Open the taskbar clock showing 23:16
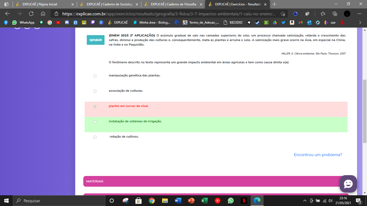This screenshot has width=367, height=206. click(x=343, y=201)
